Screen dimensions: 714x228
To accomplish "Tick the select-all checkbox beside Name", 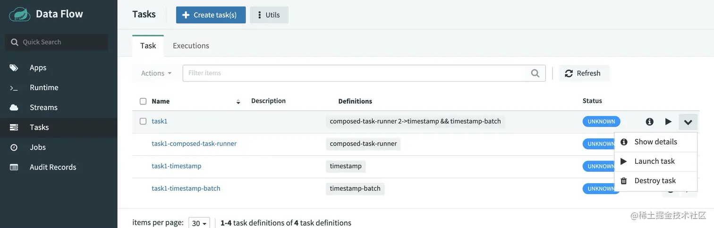I will 143,101.
